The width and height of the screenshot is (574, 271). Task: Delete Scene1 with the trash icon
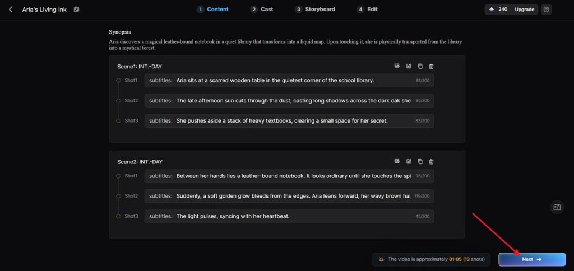(431, 66)
